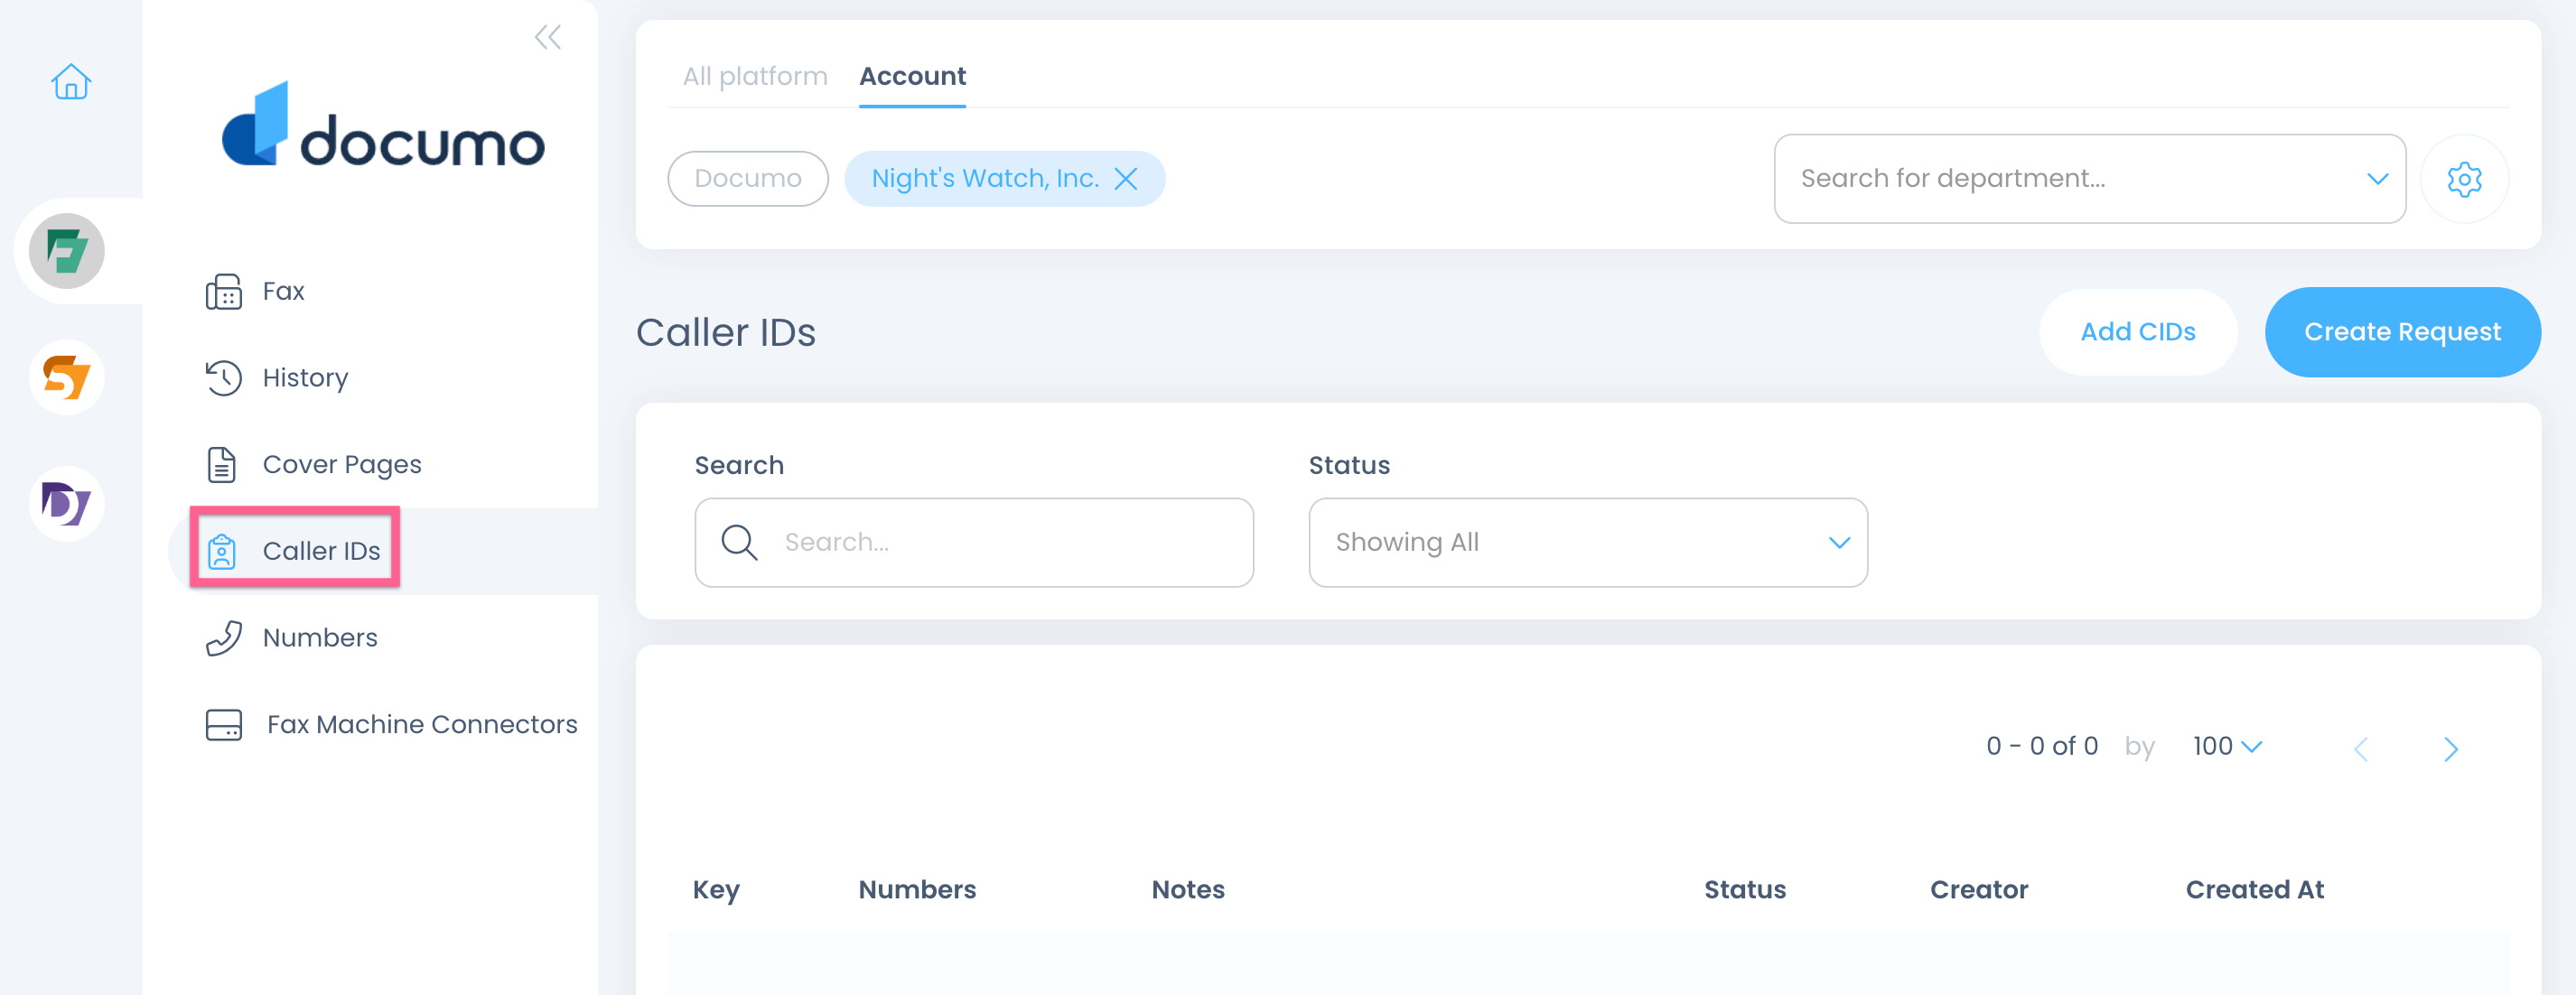This screenshot has width=2576, height=995.
Task: Open the Search for department dropdown
Action: pyautogui.click(x=2090, y=179)
